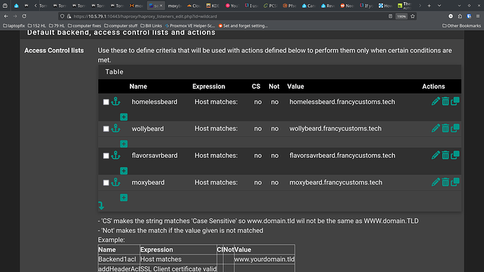Click the anchor icon on moxybeard row
Image resolution: width=484 pixels, height=272 pixels.
coord(116,182)
